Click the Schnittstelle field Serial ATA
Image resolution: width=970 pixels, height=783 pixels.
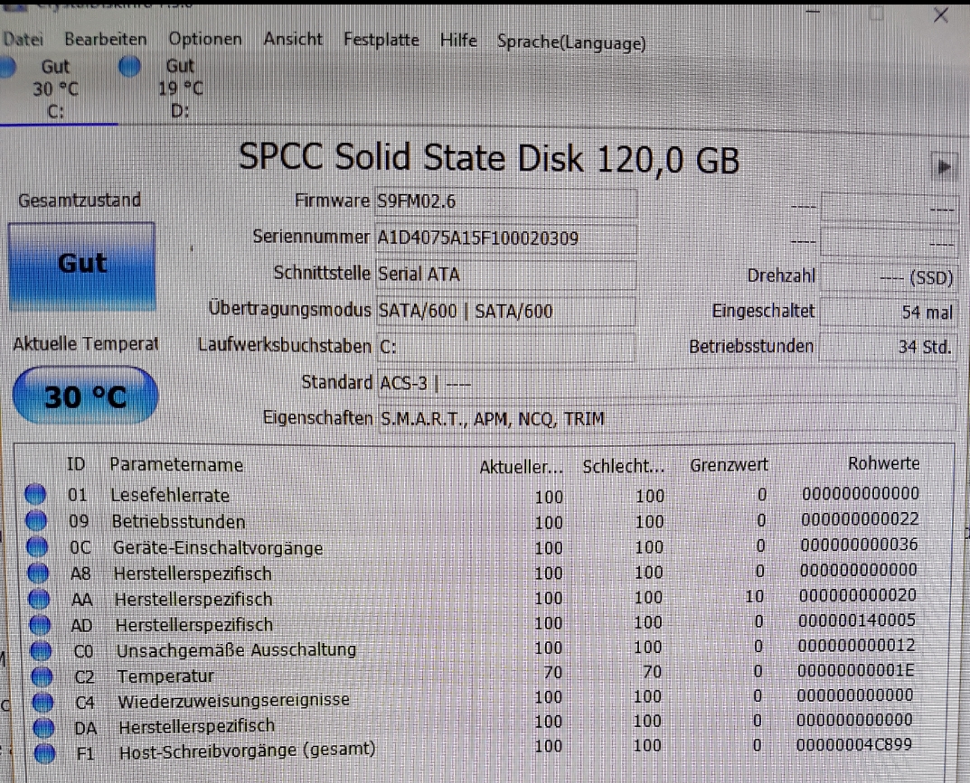click(506, 275)
